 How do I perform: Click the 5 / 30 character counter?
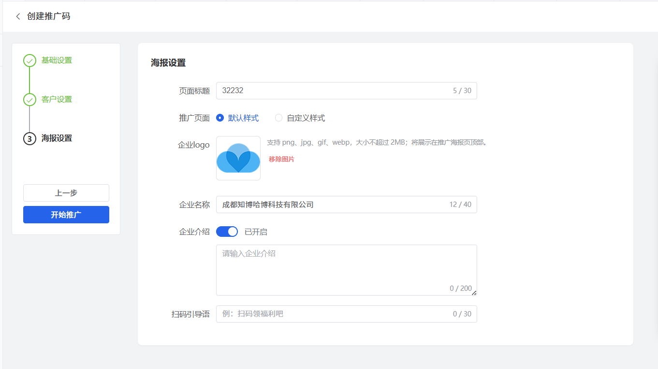462,91
